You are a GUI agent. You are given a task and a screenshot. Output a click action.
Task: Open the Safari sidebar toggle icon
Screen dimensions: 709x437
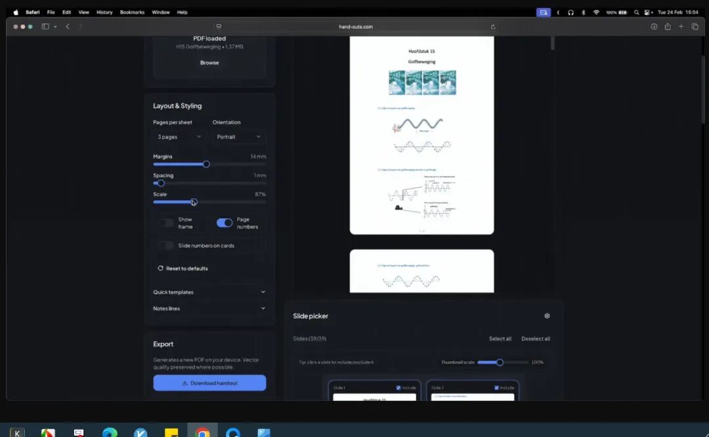tap(45, 27)
